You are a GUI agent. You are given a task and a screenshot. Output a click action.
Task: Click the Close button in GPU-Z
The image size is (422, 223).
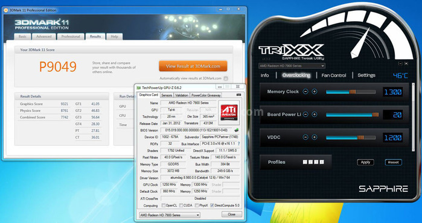(231, 214)
